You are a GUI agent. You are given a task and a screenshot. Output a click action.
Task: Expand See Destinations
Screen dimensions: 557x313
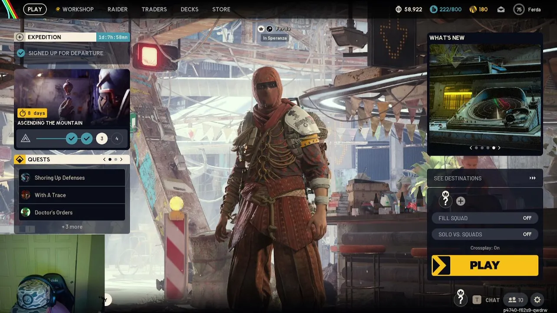coord(485,178)
